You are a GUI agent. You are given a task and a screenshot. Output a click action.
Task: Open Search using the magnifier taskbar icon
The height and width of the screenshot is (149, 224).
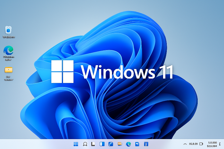point(85,144)
